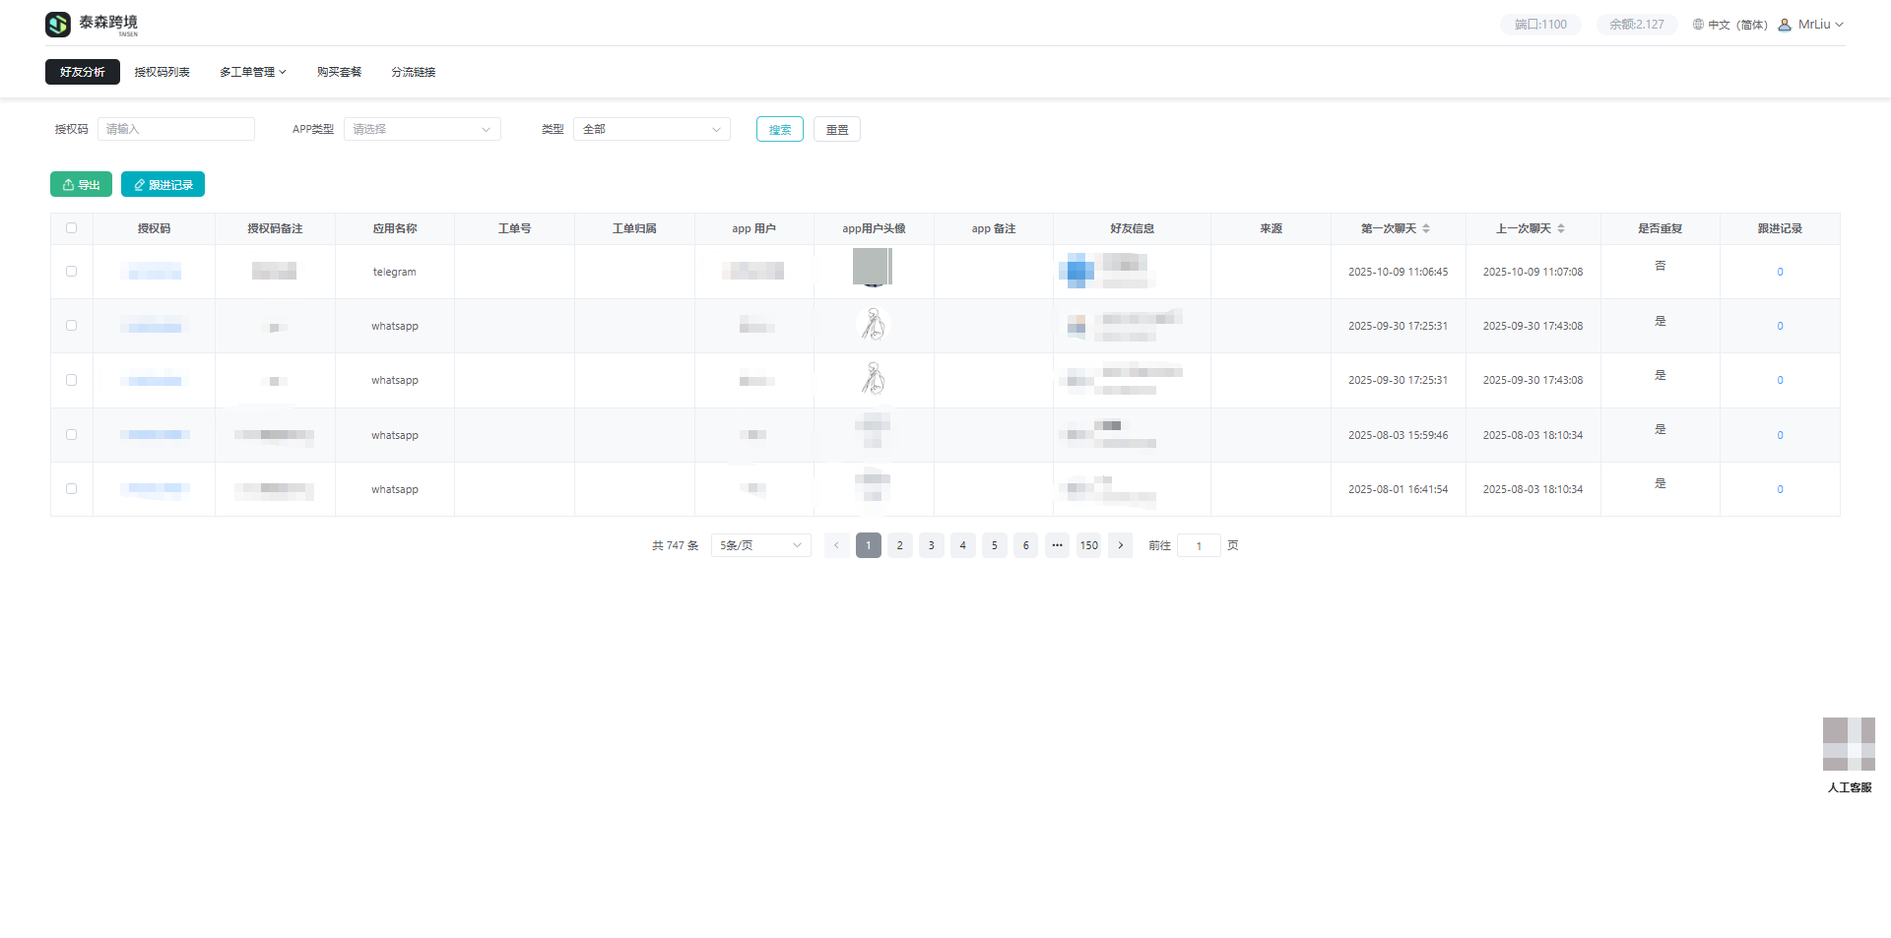The height and width of the screenshot is (938, 1891).
Task: Open the 多工单管理 menu
Action: pos(252,72)
